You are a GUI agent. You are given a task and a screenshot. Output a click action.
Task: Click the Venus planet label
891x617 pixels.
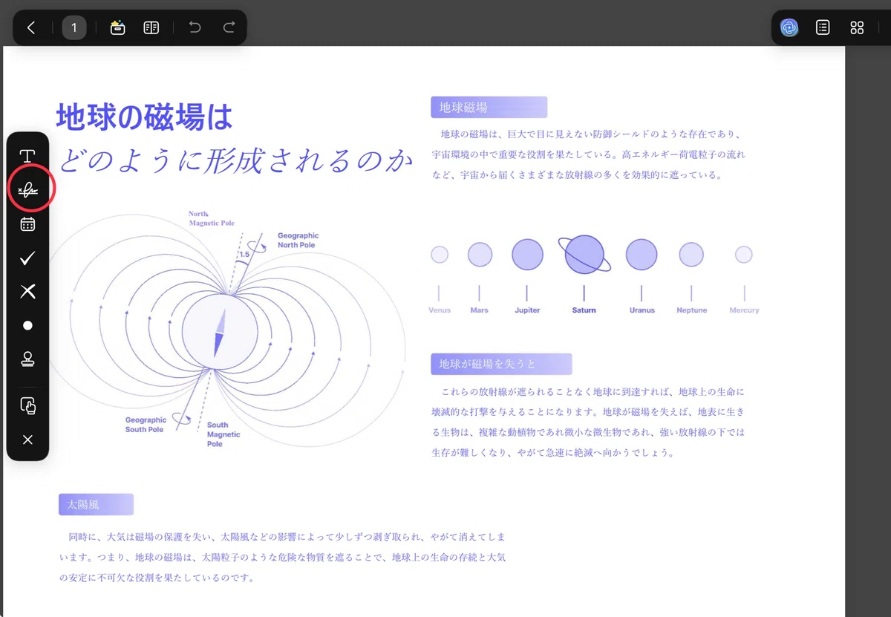click(440, 310)
